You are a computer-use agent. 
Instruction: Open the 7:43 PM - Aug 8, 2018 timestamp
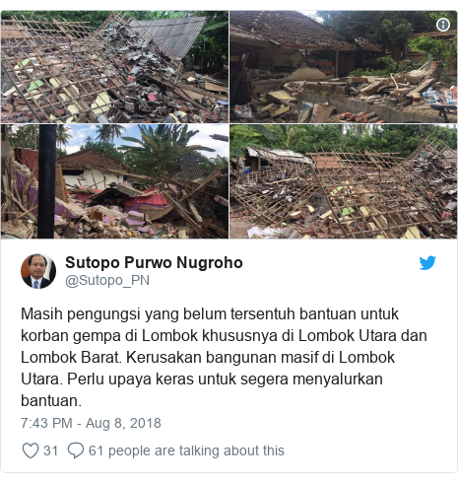91,423
